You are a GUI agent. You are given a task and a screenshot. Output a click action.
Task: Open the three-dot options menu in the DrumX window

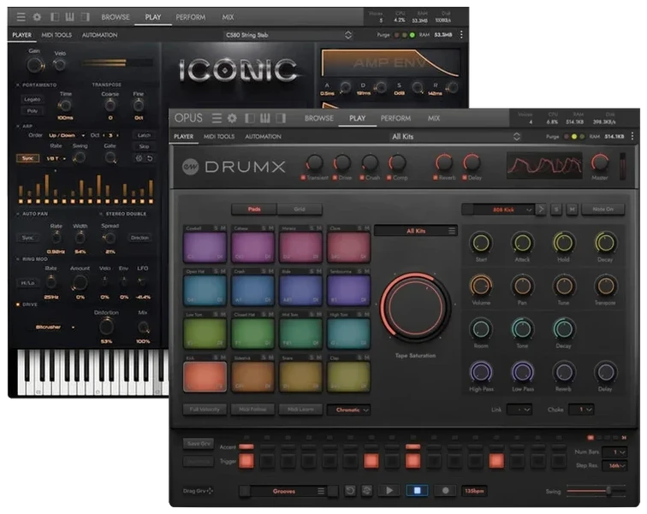[632, 136]
